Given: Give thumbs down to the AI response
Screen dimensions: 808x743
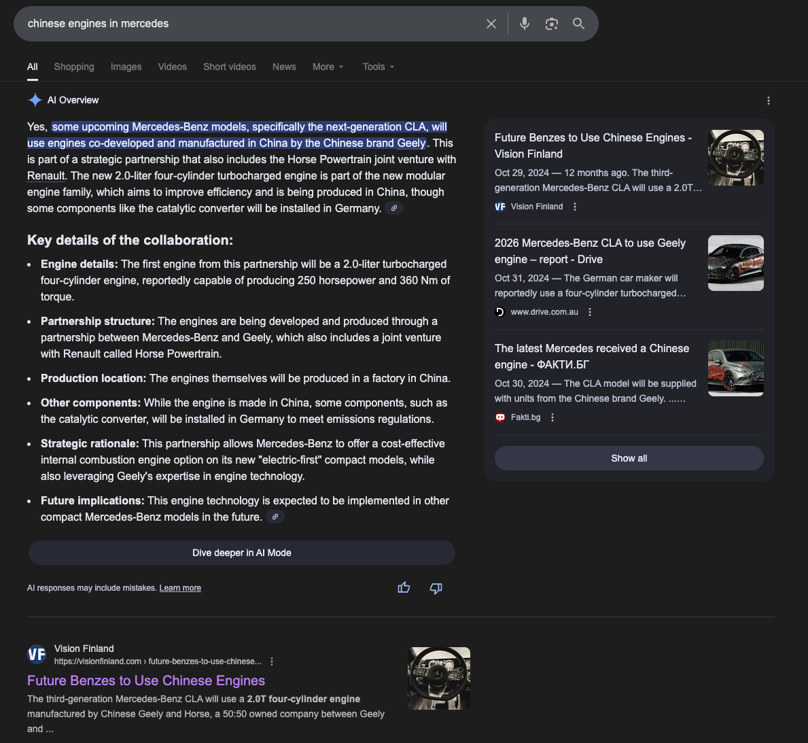Looking at the screenshot, I should click(x=436, y=588).
